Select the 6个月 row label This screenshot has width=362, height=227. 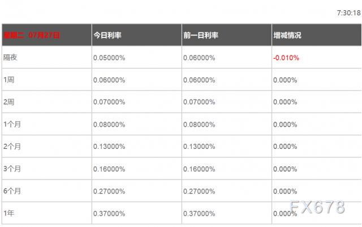click(12, 191)
